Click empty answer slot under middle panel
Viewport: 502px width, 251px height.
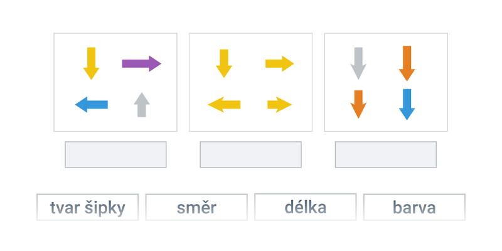250,154
